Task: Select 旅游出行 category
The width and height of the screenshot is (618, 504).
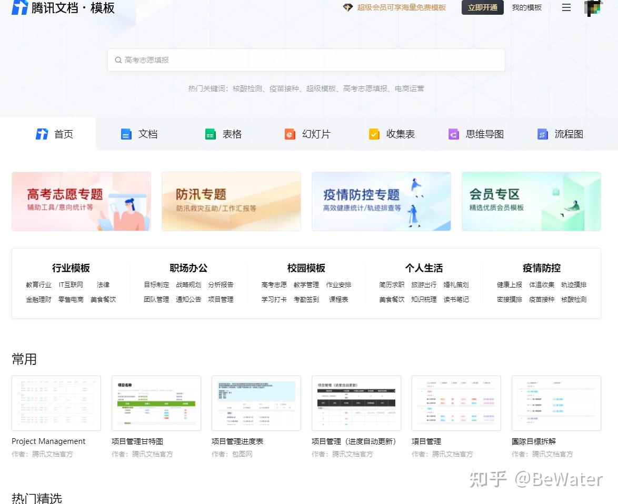Action: pyautogui.click(x=424, y=285)
